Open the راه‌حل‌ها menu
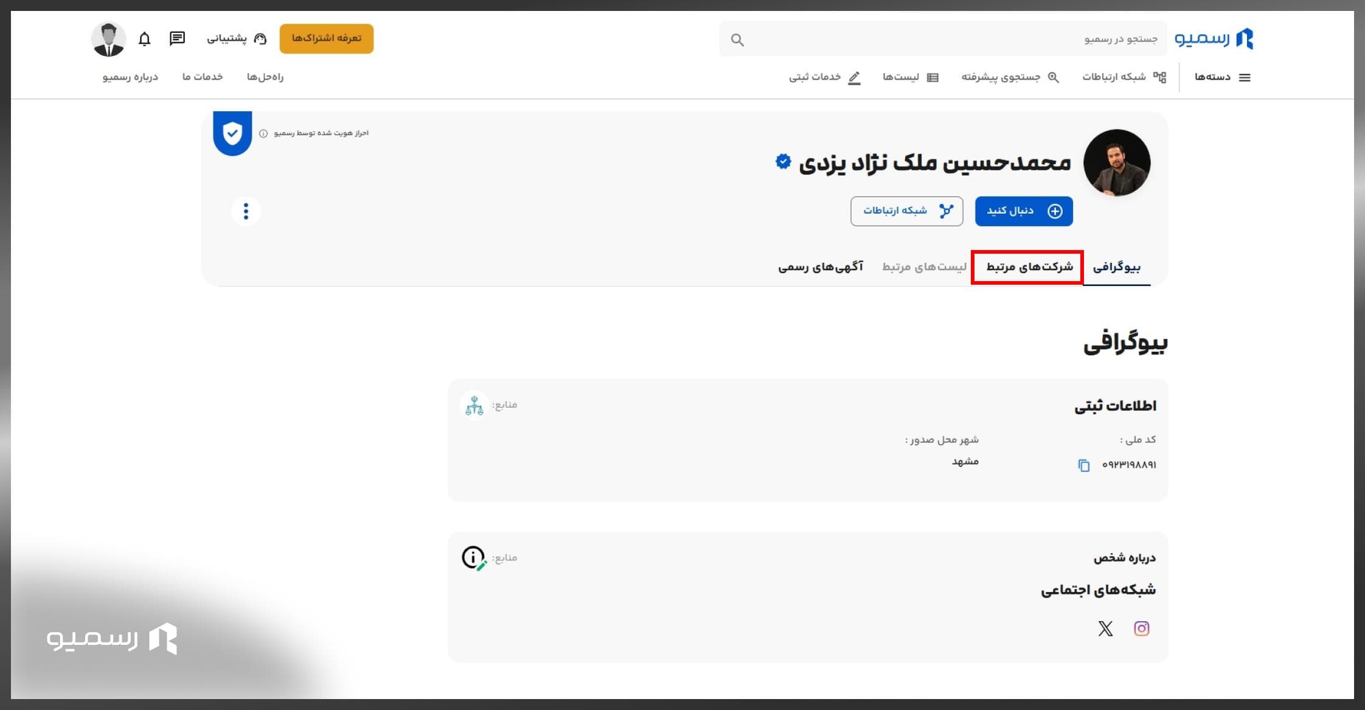The height and width of the screenshot is (710, 1365). point(265,77)
